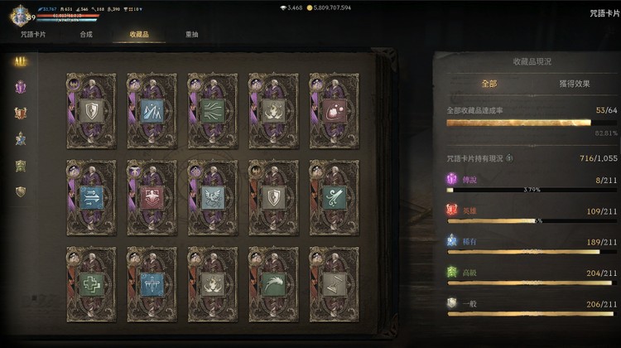Open the 咒語卡片 tab
621x348 pixels.
point(33,35)
